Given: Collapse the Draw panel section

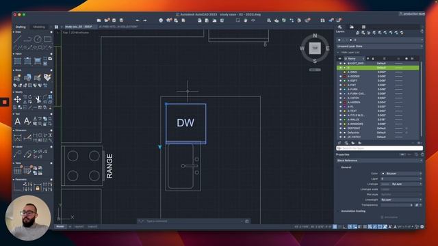Looking at the screenshot, I should pos(14,32).
